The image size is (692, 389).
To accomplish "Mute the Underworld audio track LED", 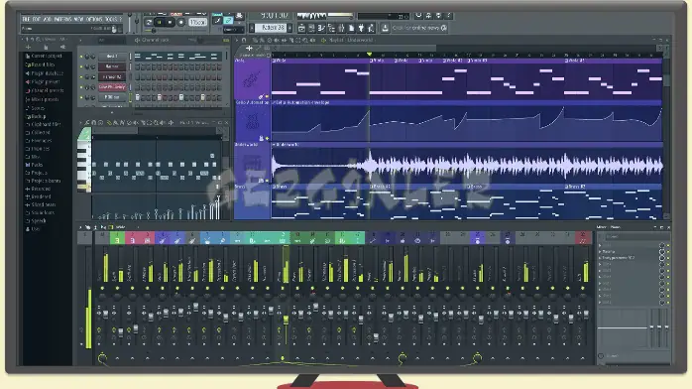I will click(267, 181).
